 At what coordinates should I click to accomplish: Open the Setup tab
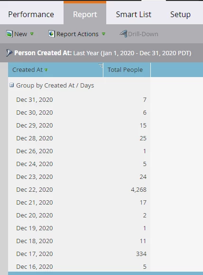click(x=180, y=14)
